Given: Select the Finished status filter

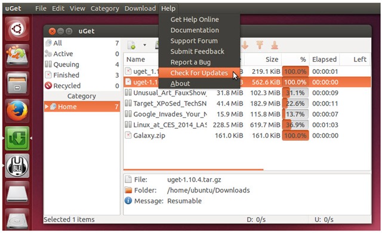Looking at the screenshot, I should click(82, 75).
